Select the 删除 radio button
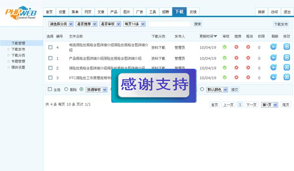Image resolution: width=294 pixels, height=171 pixels. click(x=66, y=89)
